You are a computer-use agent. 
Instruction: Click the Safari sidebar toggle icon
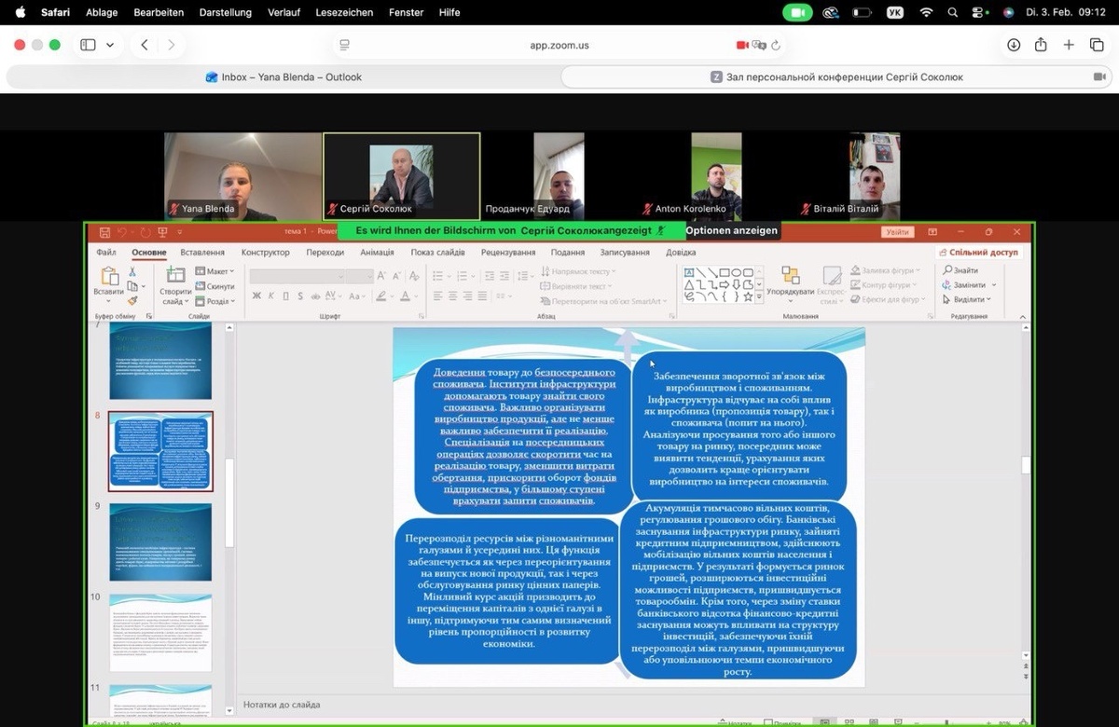88,45
